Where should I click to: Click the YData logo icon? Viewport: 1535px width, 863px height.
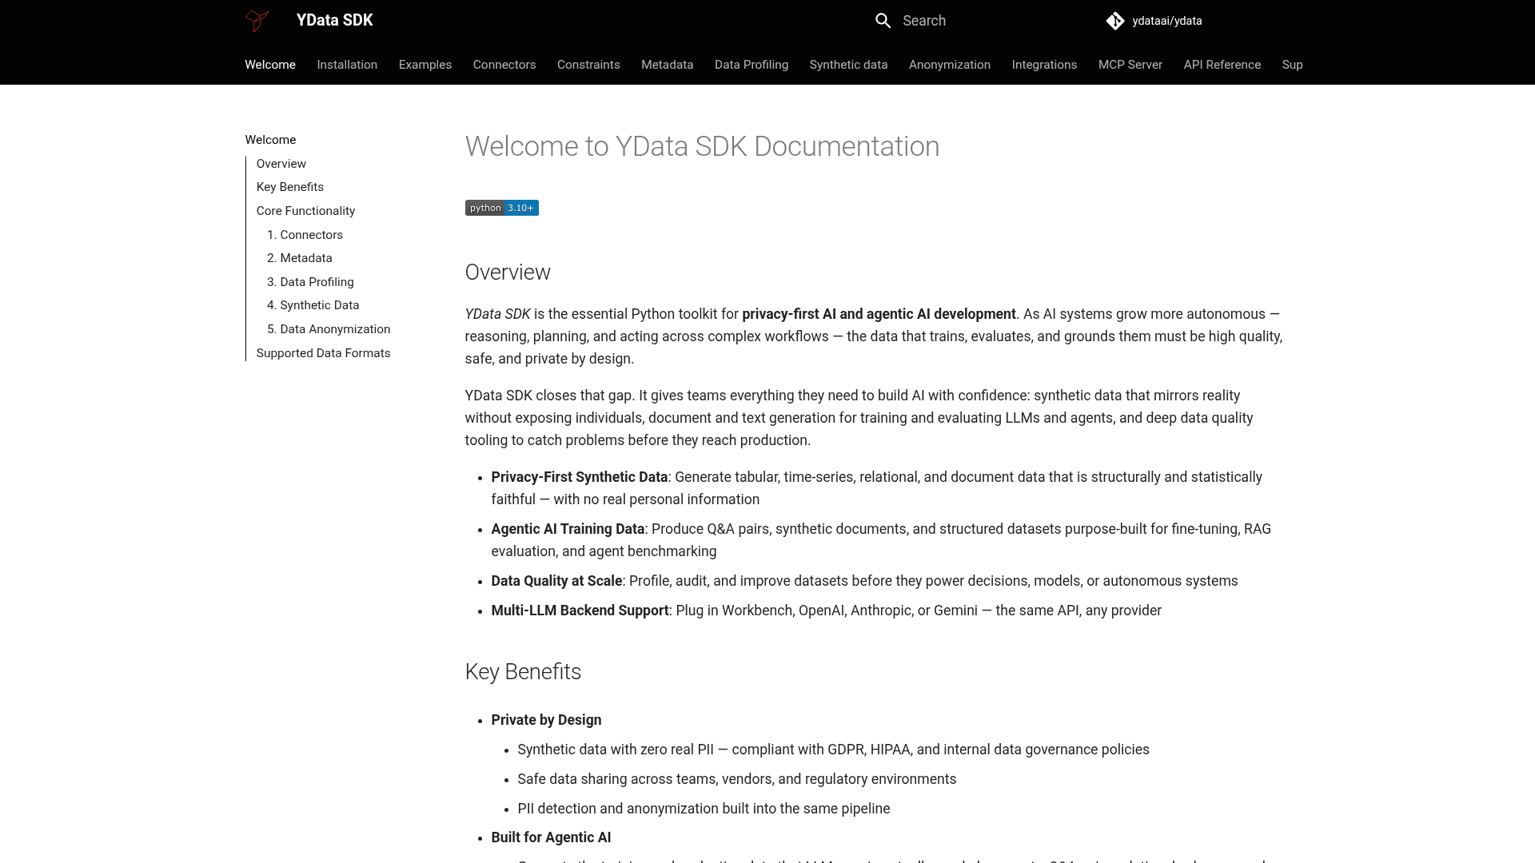click(x=257, y=21)
